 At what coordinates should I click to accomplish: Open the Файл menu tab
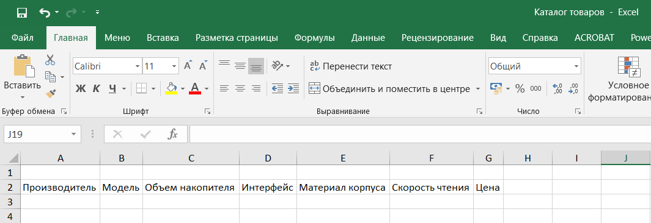[23, 38]
